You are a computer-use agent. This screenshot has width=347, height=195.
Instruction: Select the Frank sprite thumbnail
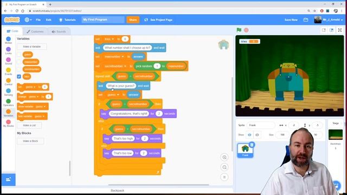(245, 150)
